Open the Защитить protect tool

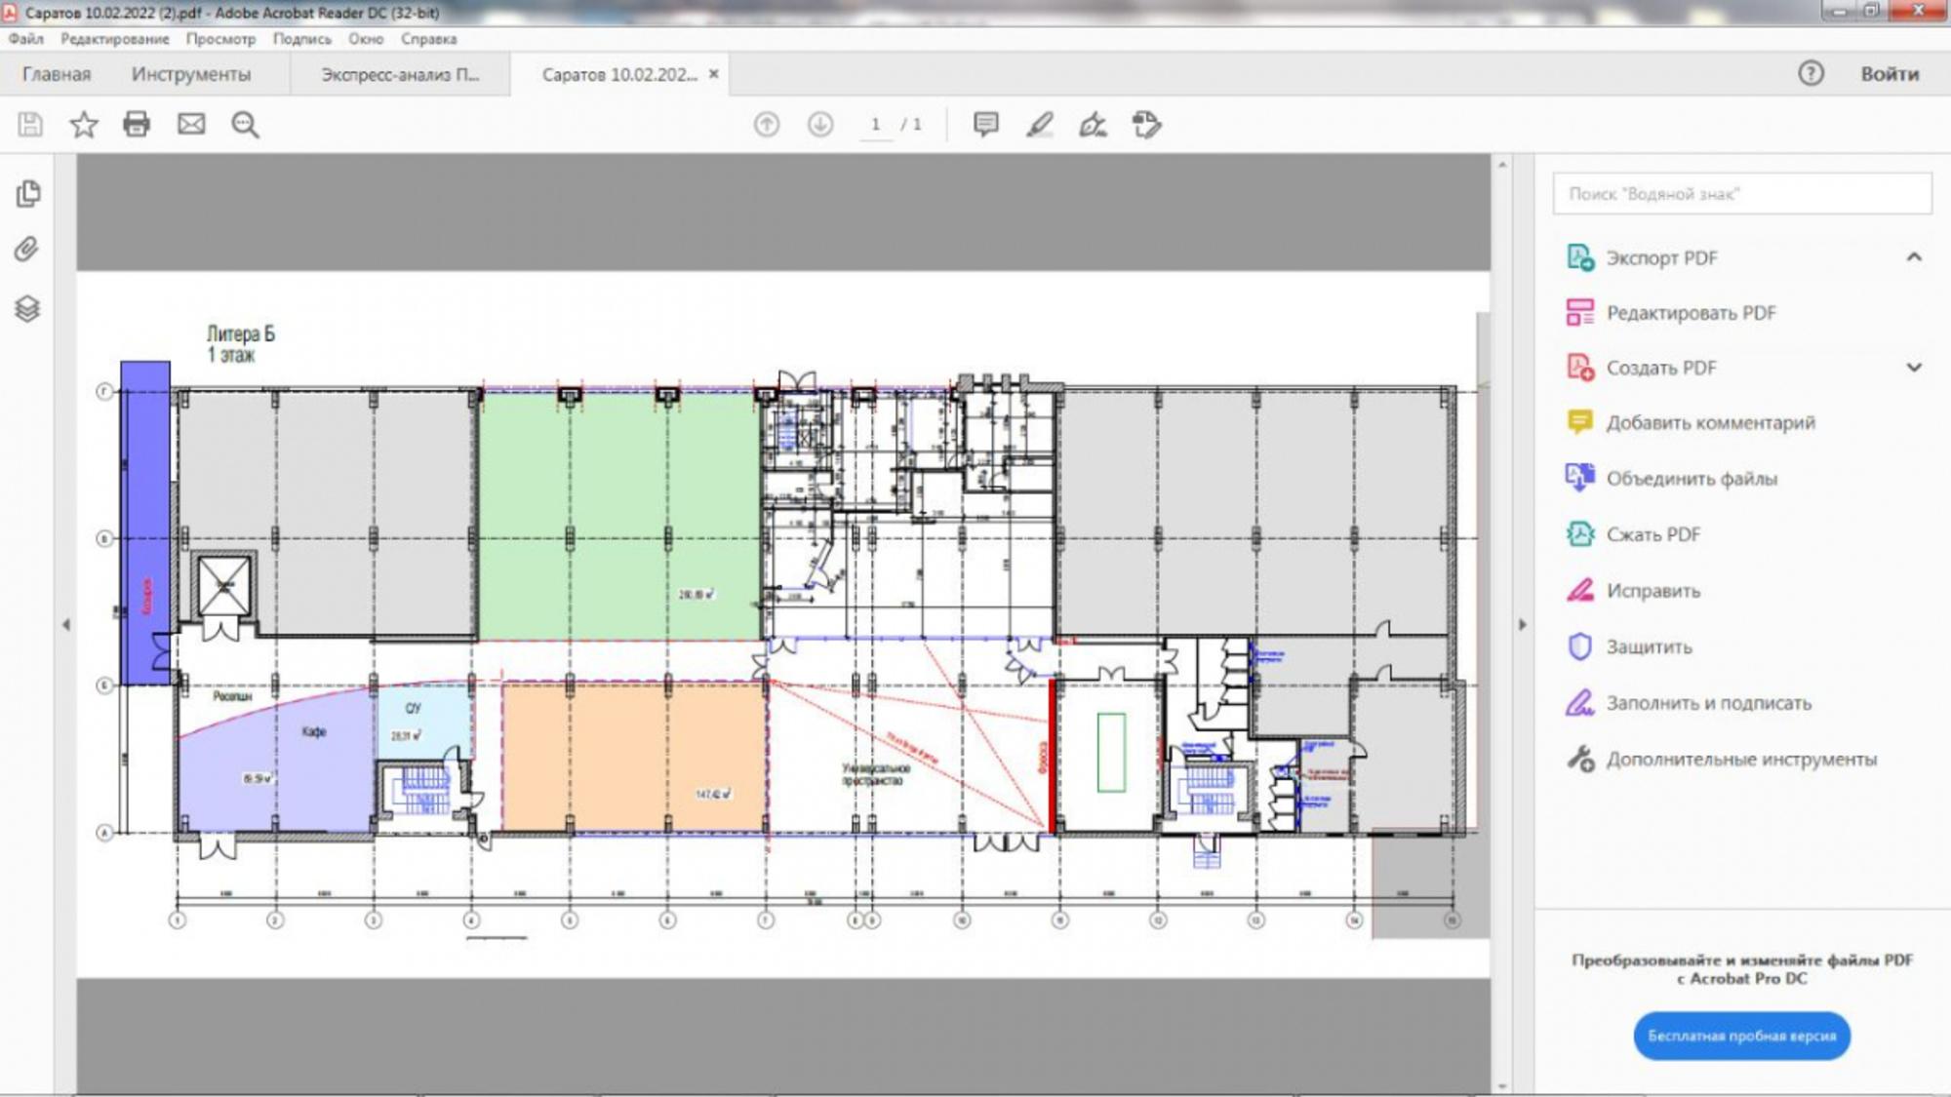coord(1629,646)
